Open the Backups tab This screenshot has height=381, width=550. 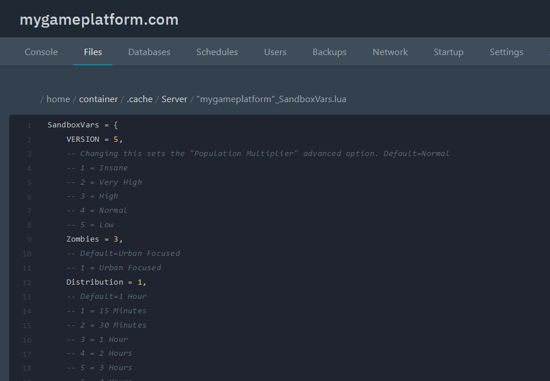click(329, 52)
